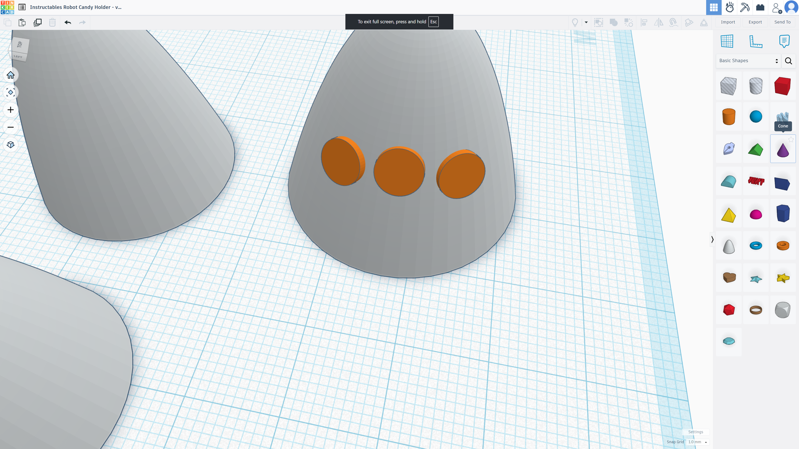Click the Group shapes icon
Viewport: 799px width, 449px height.
coord(614,22)
